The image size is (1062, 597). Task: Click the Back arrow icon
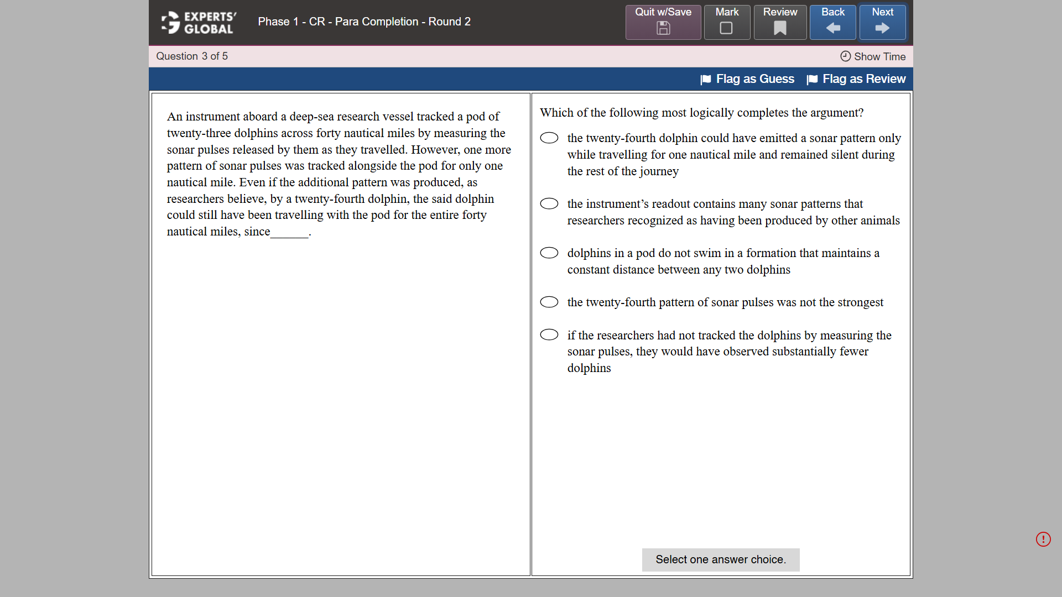point(833,29)
